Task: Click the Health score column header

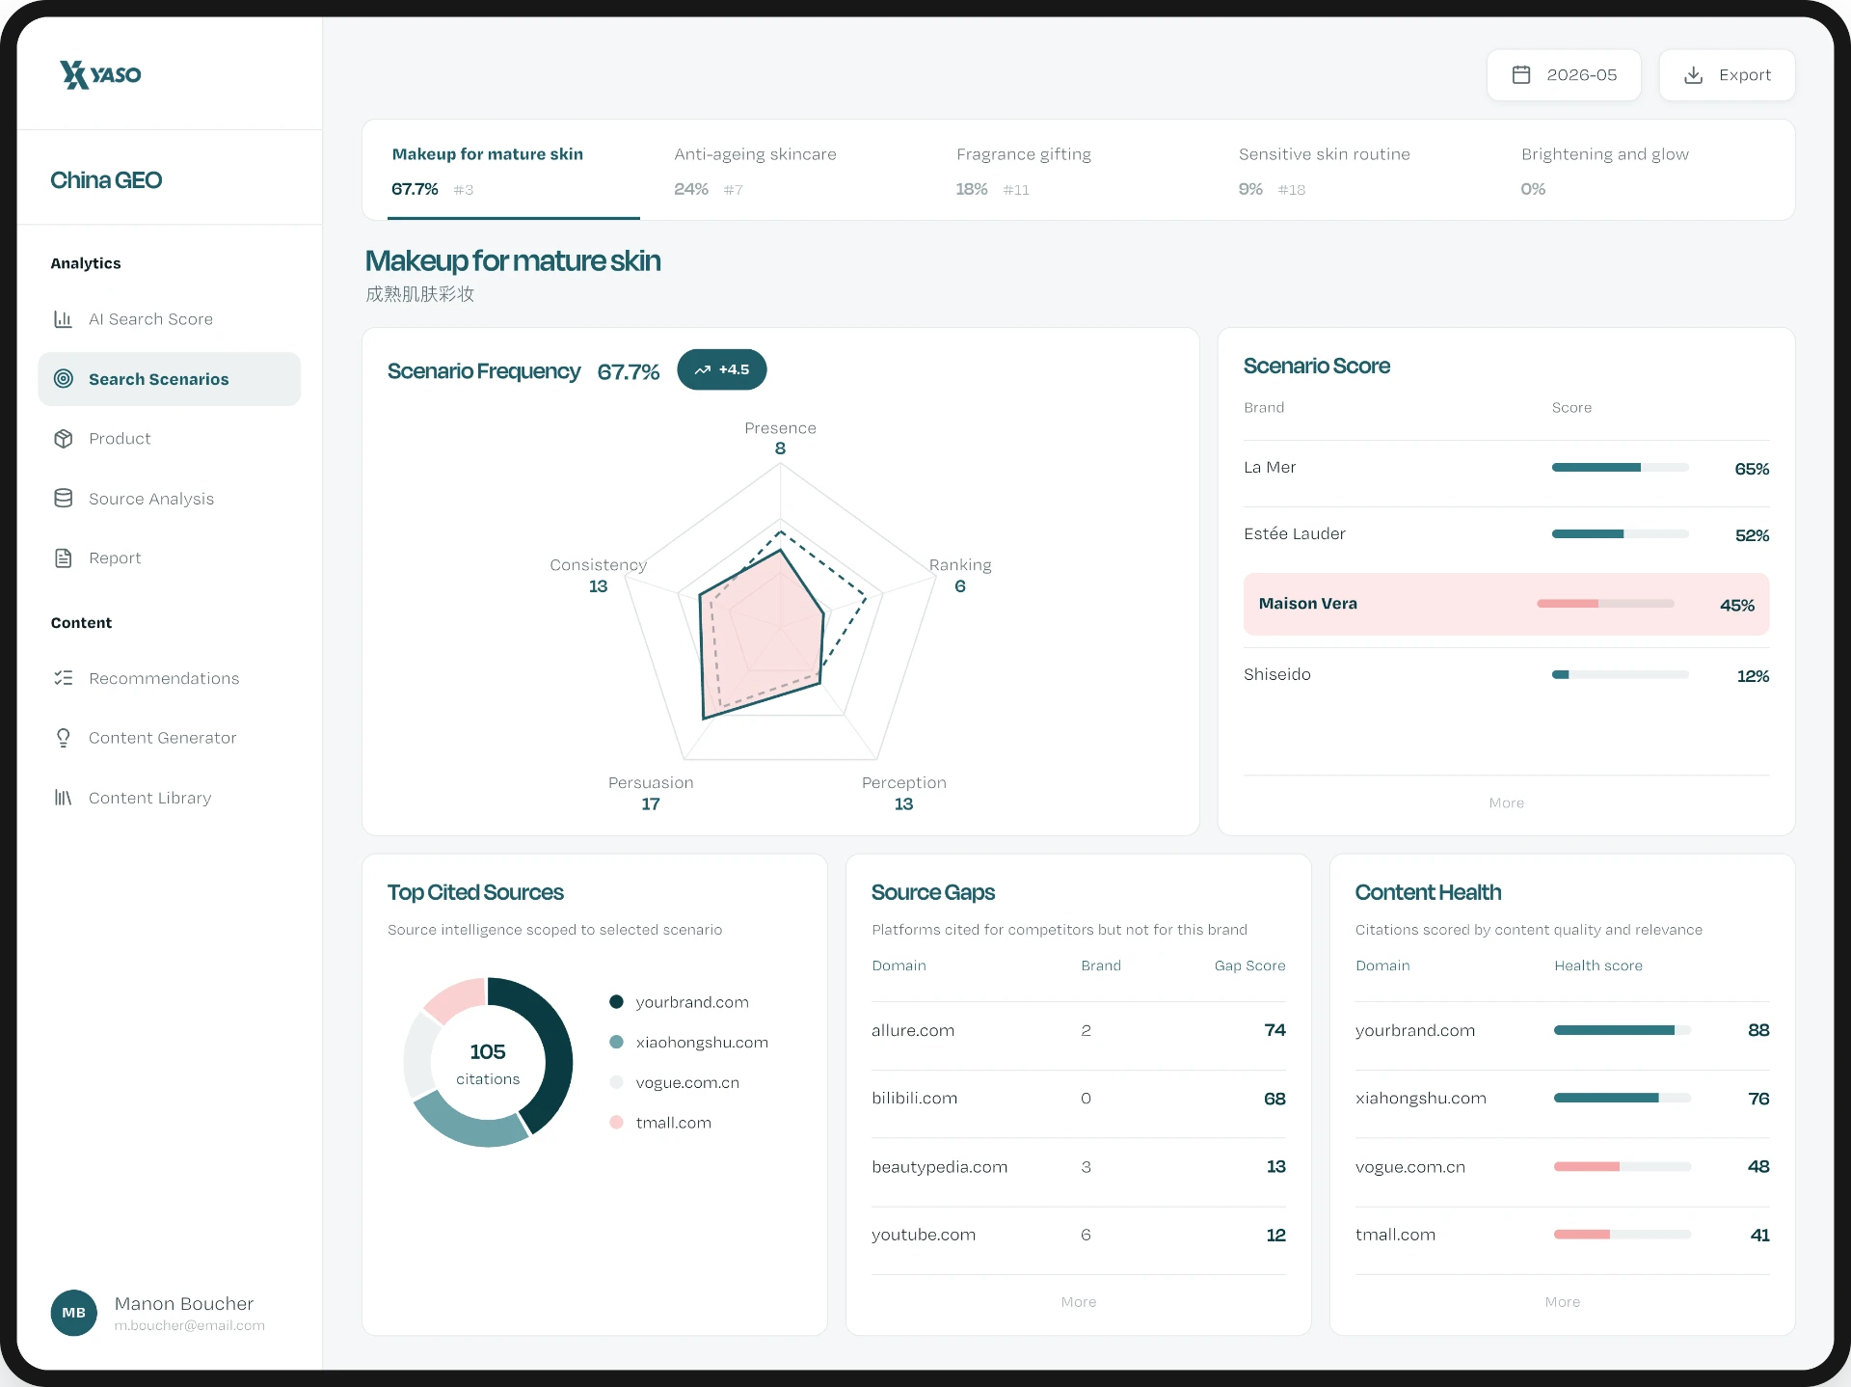Action: (x=1597, y=965)
